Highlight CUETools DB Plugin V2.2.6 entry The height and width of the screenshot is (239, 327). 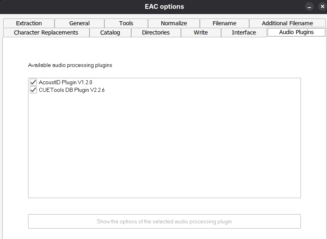pos(72,90)
